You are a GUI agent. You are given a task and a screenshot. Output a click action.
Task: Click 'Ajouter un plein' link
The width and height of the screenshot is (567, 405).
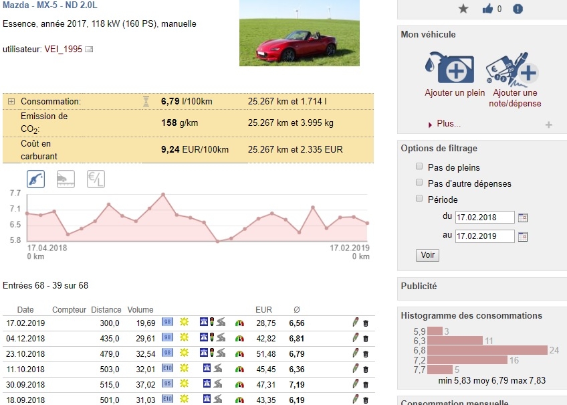click(x=455, y=93)
